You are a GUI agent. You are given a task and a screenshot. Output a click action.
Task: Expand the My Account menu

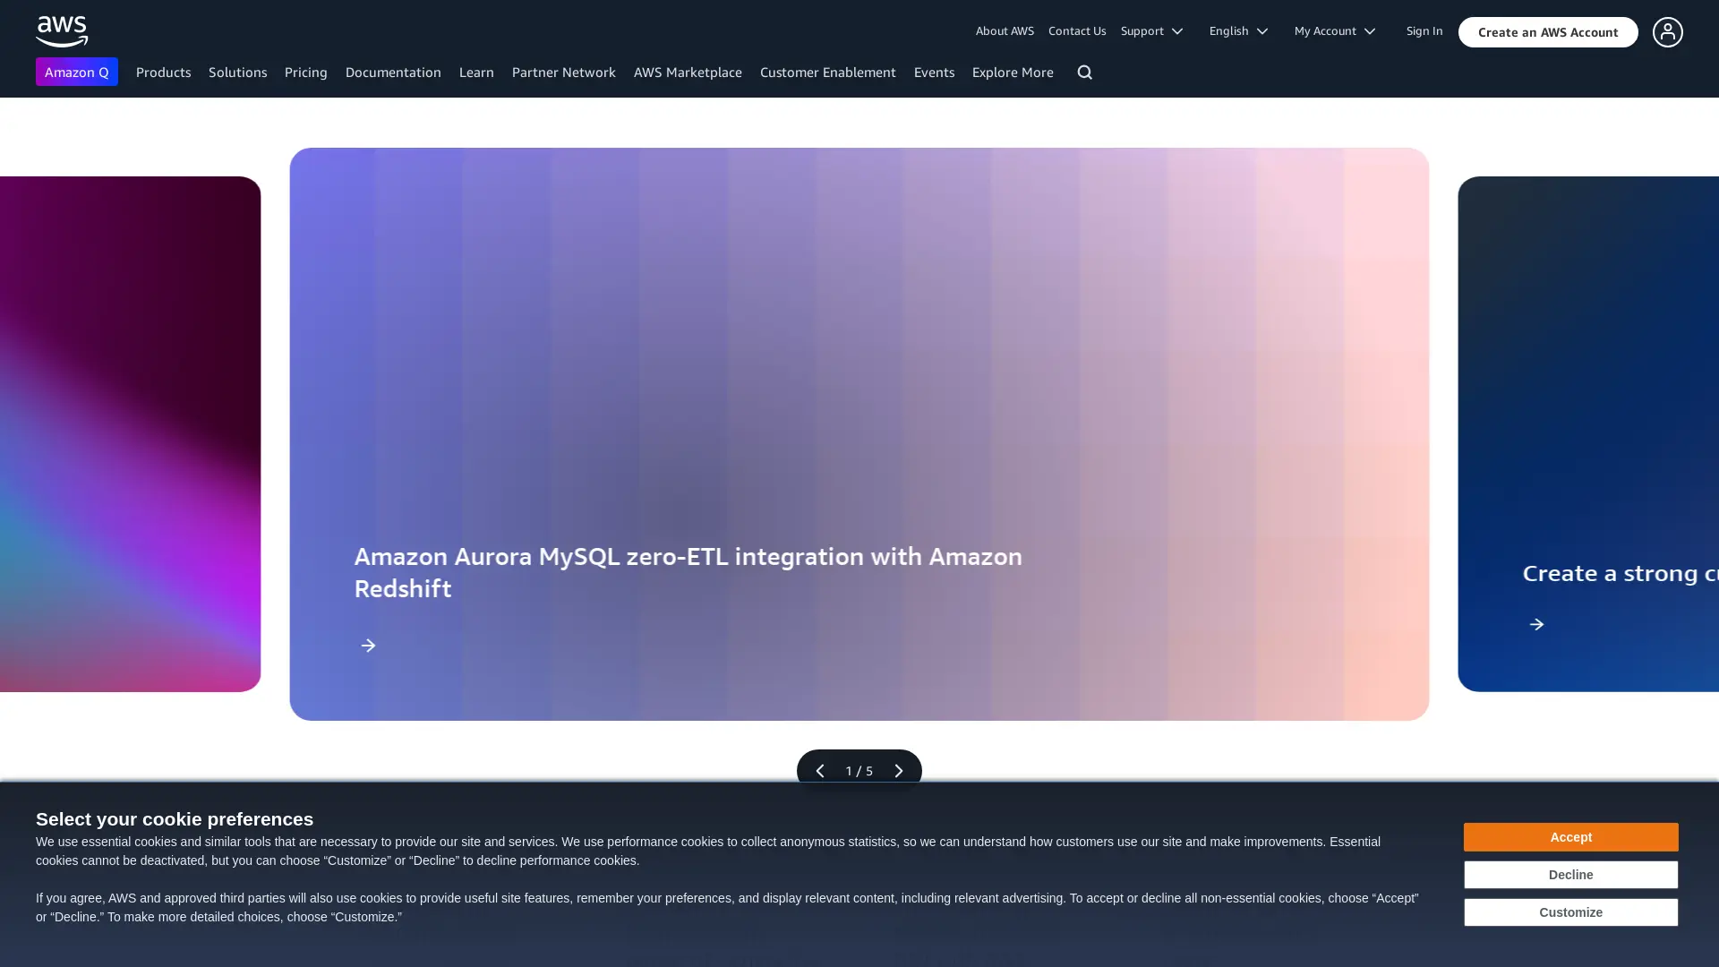(1334, 30)
